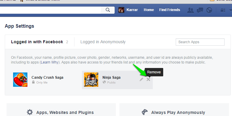
Task: Click inside the Facebook search box
Action: click(x=50, y=10)
